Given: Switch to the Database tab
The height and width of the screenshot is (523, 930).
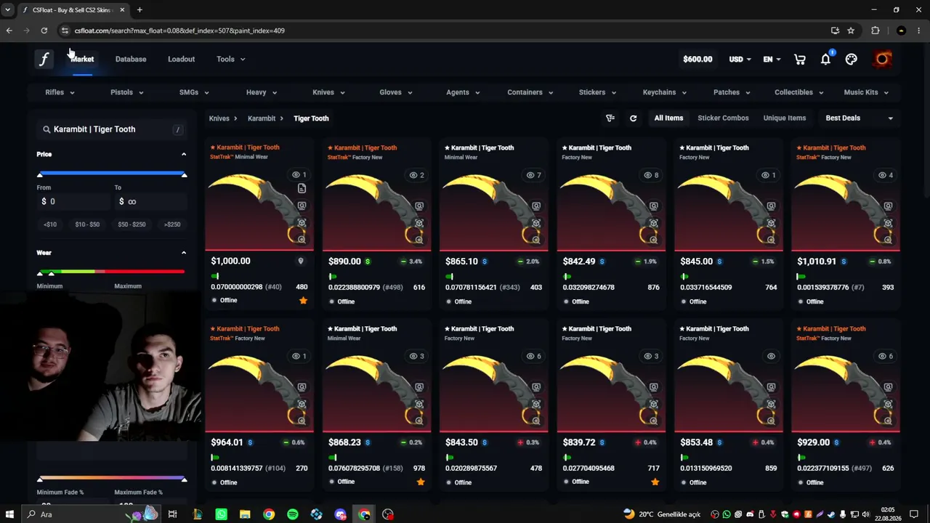Looking at the screenshot, I should (x=131, y=60).
